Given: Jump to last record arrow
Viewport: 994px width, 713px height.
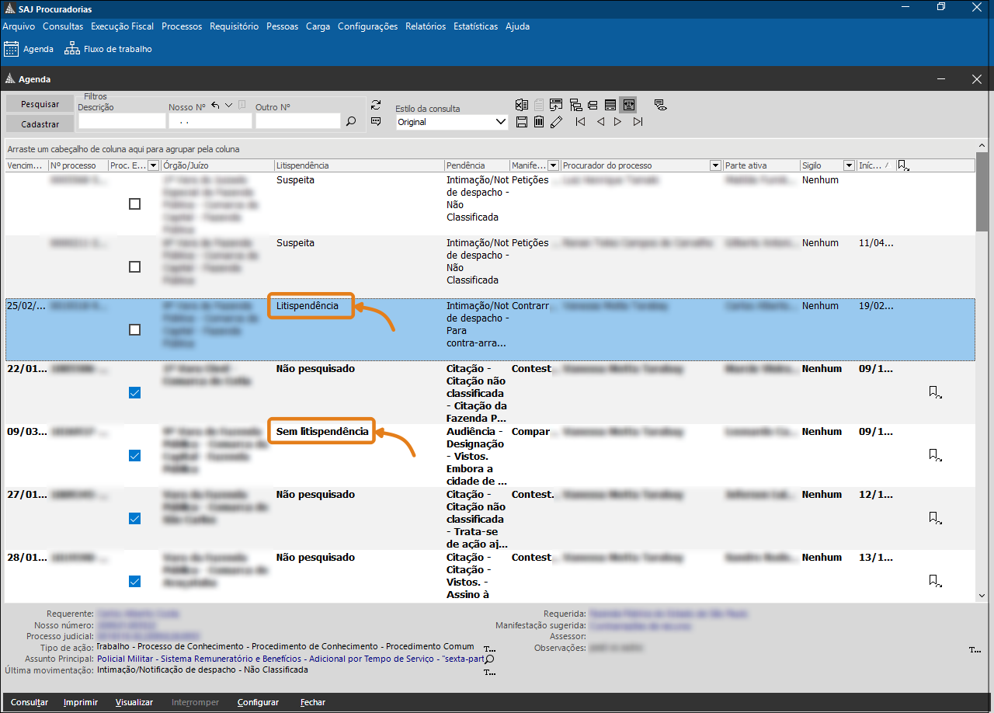Looking at the screenshot, I should pos(638,122).
